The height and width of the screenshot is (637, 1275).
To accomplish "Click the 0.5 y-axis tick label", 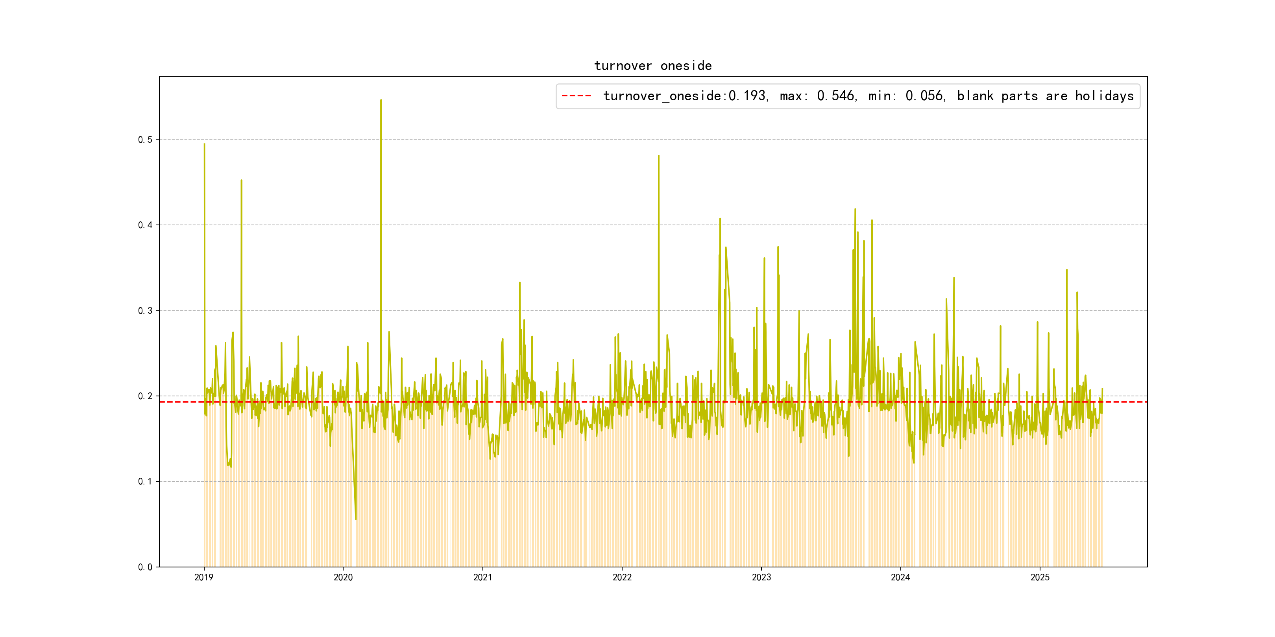I will click(145, 140).
